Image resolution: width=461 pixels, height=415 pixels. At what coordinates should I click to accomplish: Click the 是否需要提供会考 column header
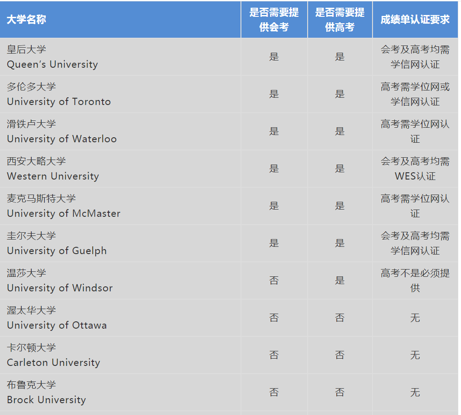pyautogui.click(x=274, y=20)
